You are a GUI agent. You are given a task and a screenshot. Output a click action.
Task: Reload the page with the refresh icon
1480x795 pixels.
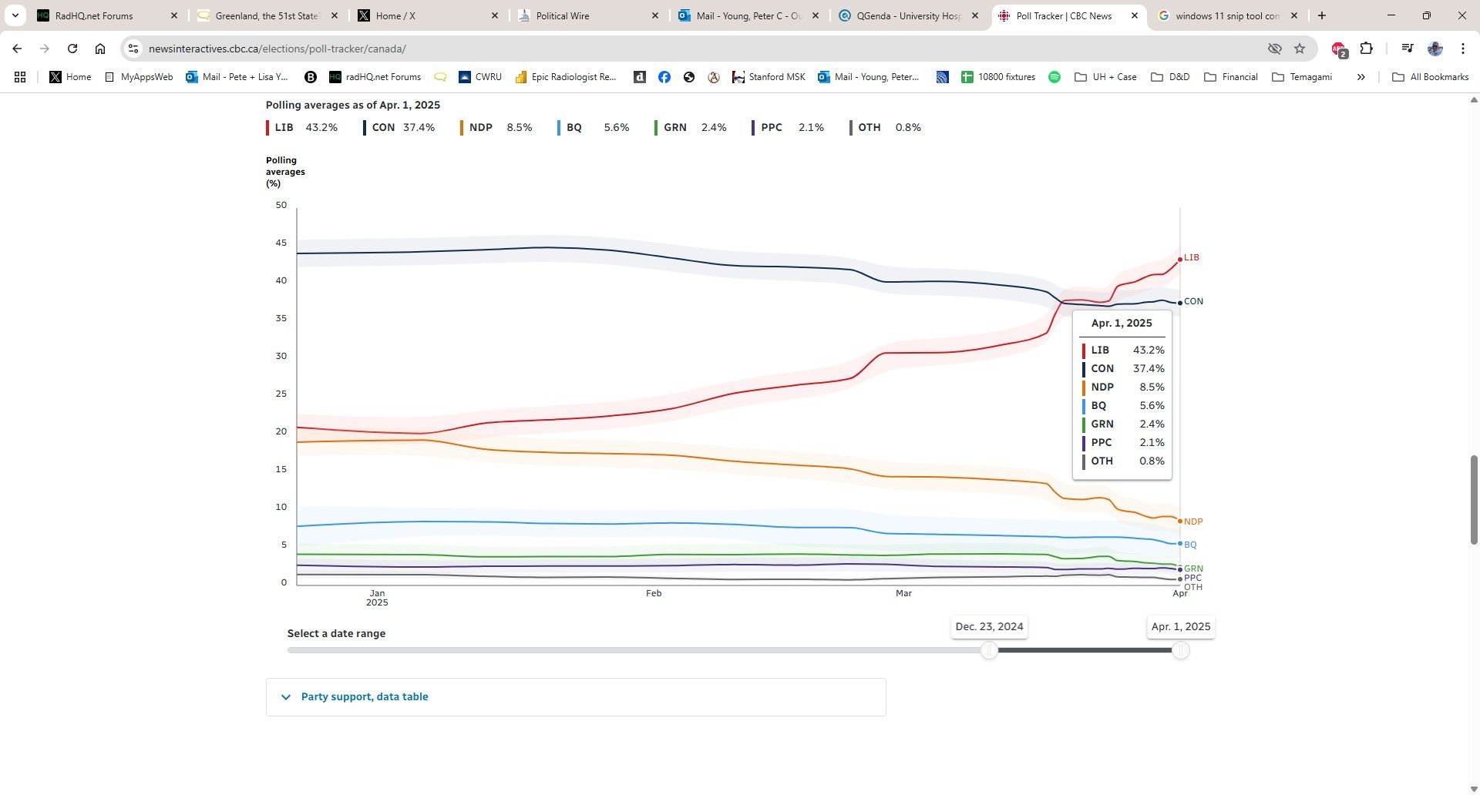[72, 49]
